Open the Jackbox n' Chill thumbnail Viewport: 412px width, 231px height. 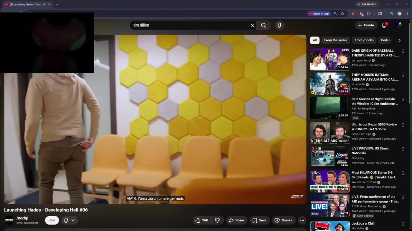tap(330, 226)
